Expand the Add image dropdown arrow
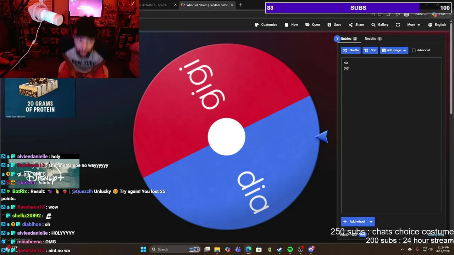 coord(404,50)
